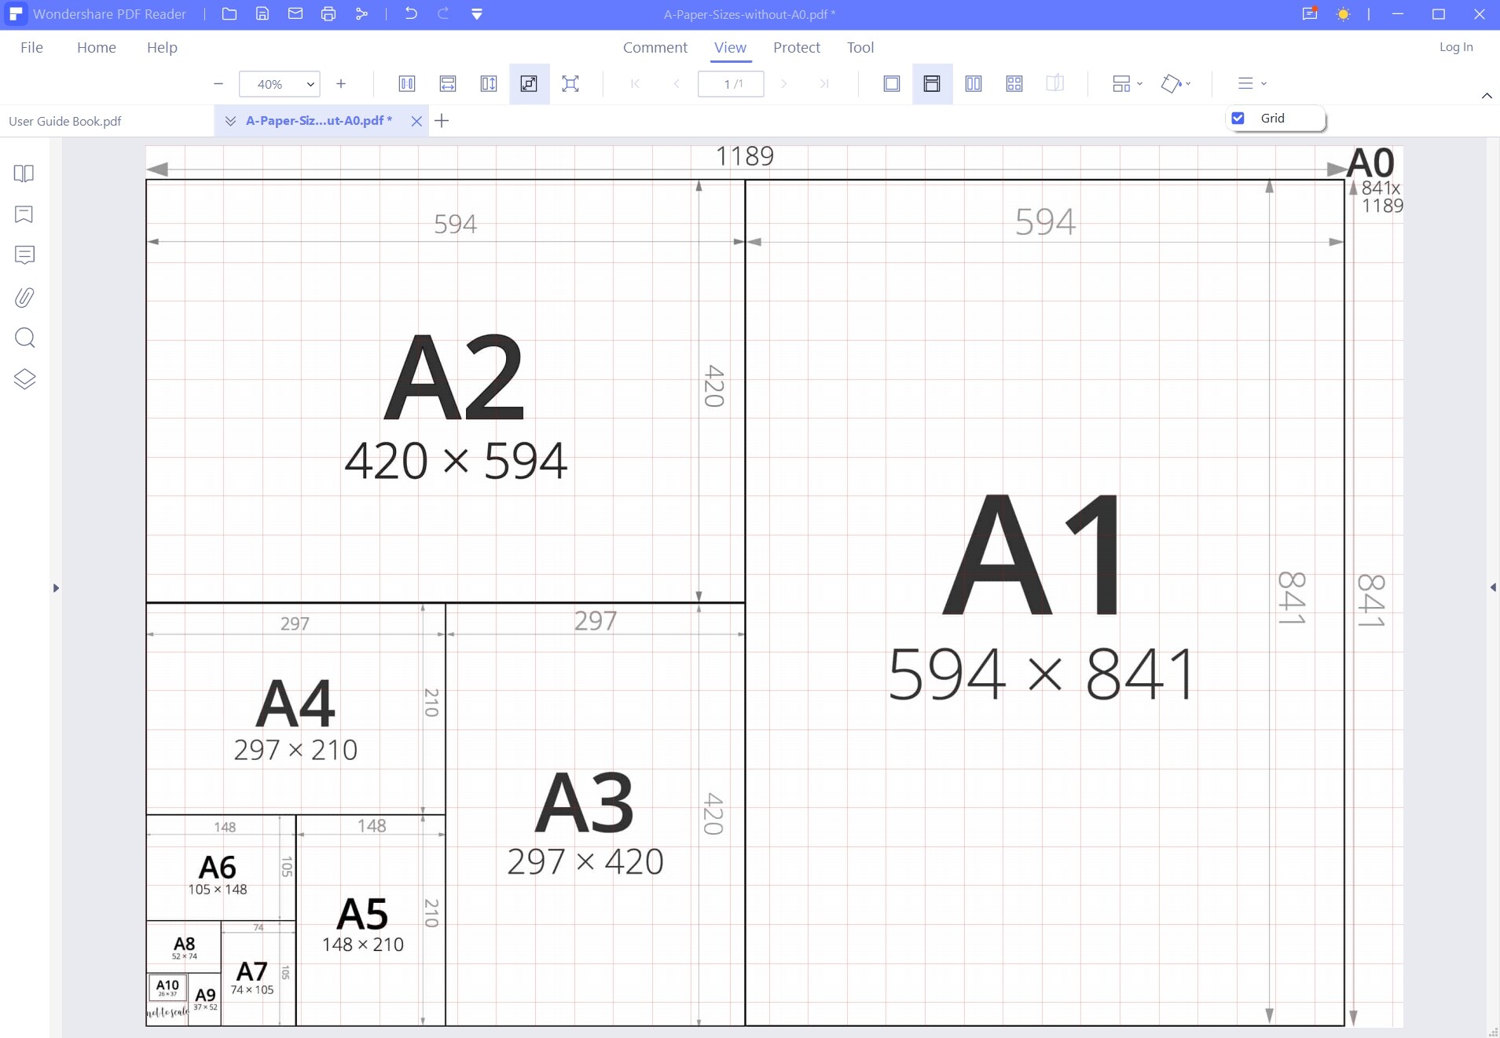Go to the first page
The image size is (1500, 1038).
[x=636, y=84]
